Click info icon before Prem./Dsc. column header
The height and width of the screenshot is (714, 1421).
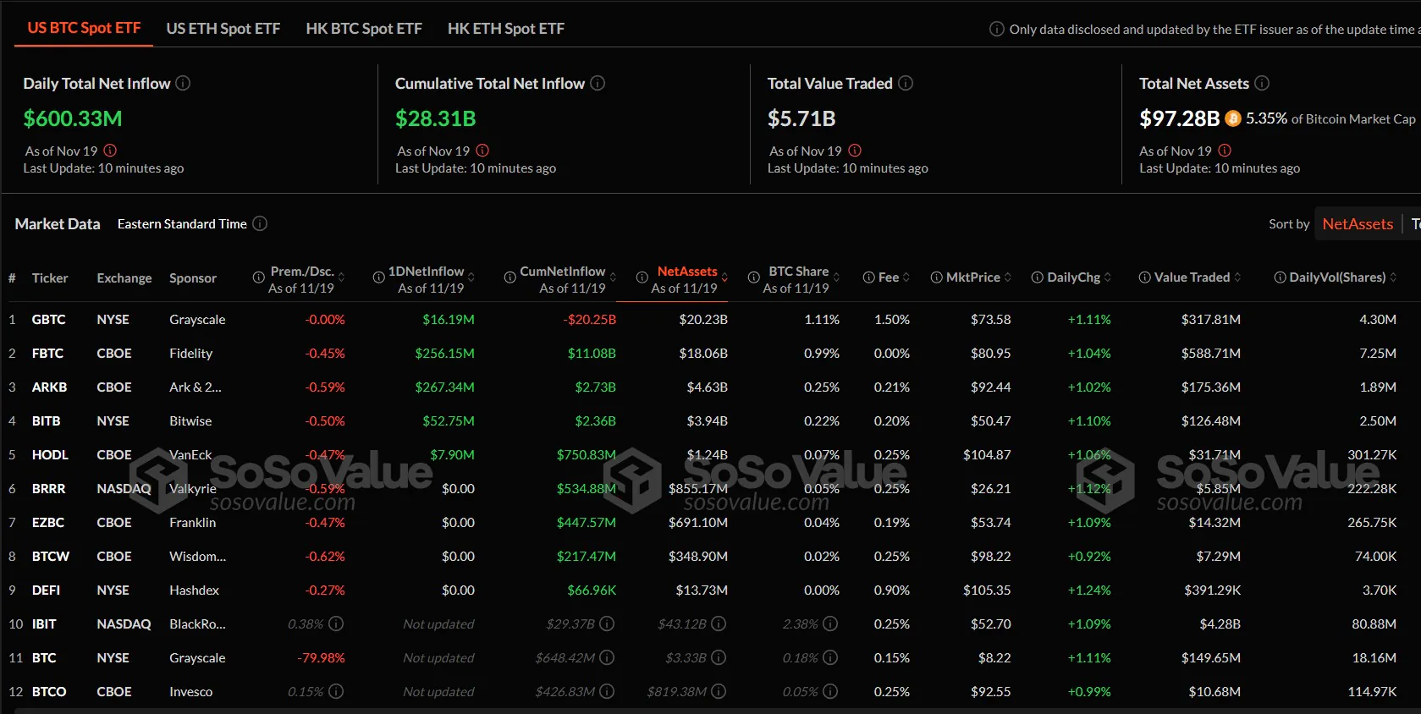tap(259, 277)
